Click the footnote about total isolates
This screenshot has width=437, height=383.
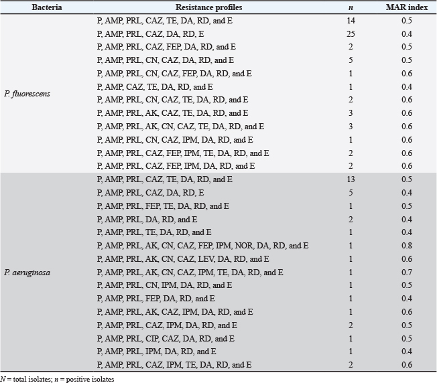pyautogui.click(x=57, y=379)
